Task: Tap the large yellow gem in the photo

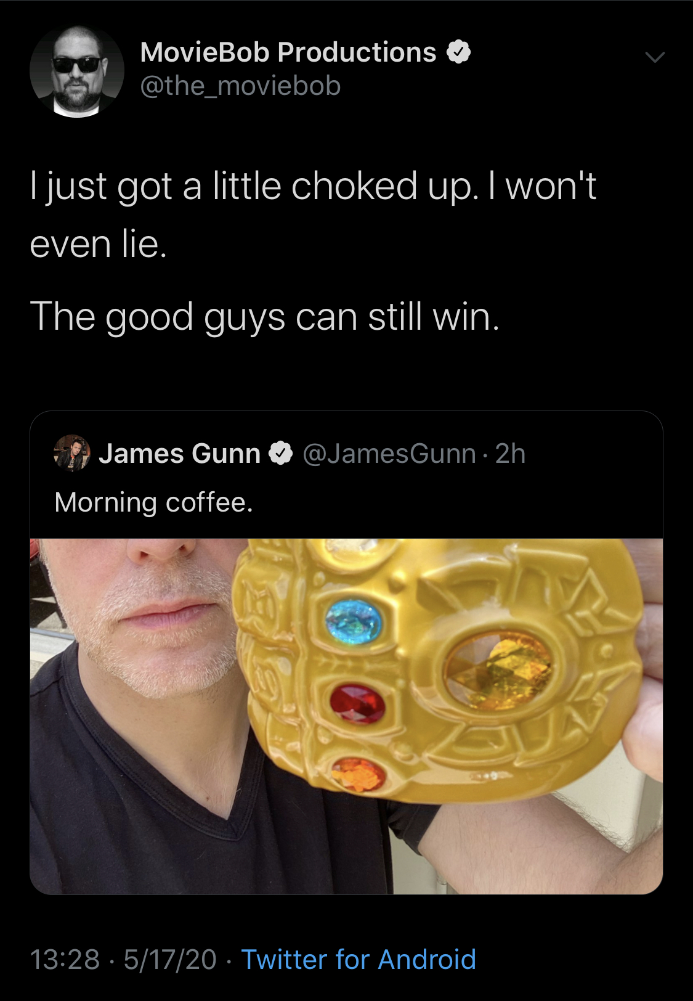Action: [x=500, y=671]
